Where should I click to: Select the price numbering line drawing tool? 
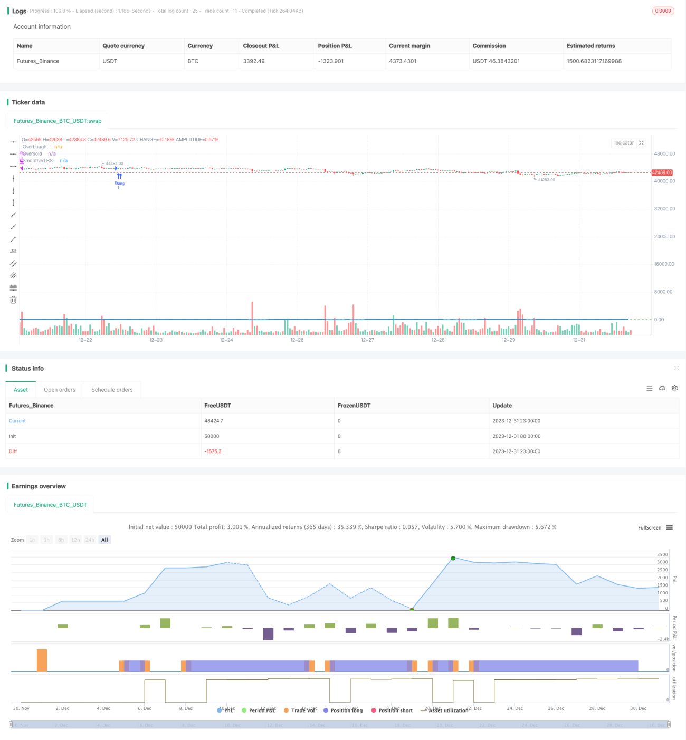pyautogui.click(x=13, y=251)
